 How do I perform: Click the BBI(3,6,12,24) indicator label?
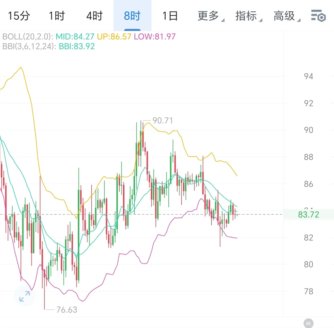(x=29, y=46)
